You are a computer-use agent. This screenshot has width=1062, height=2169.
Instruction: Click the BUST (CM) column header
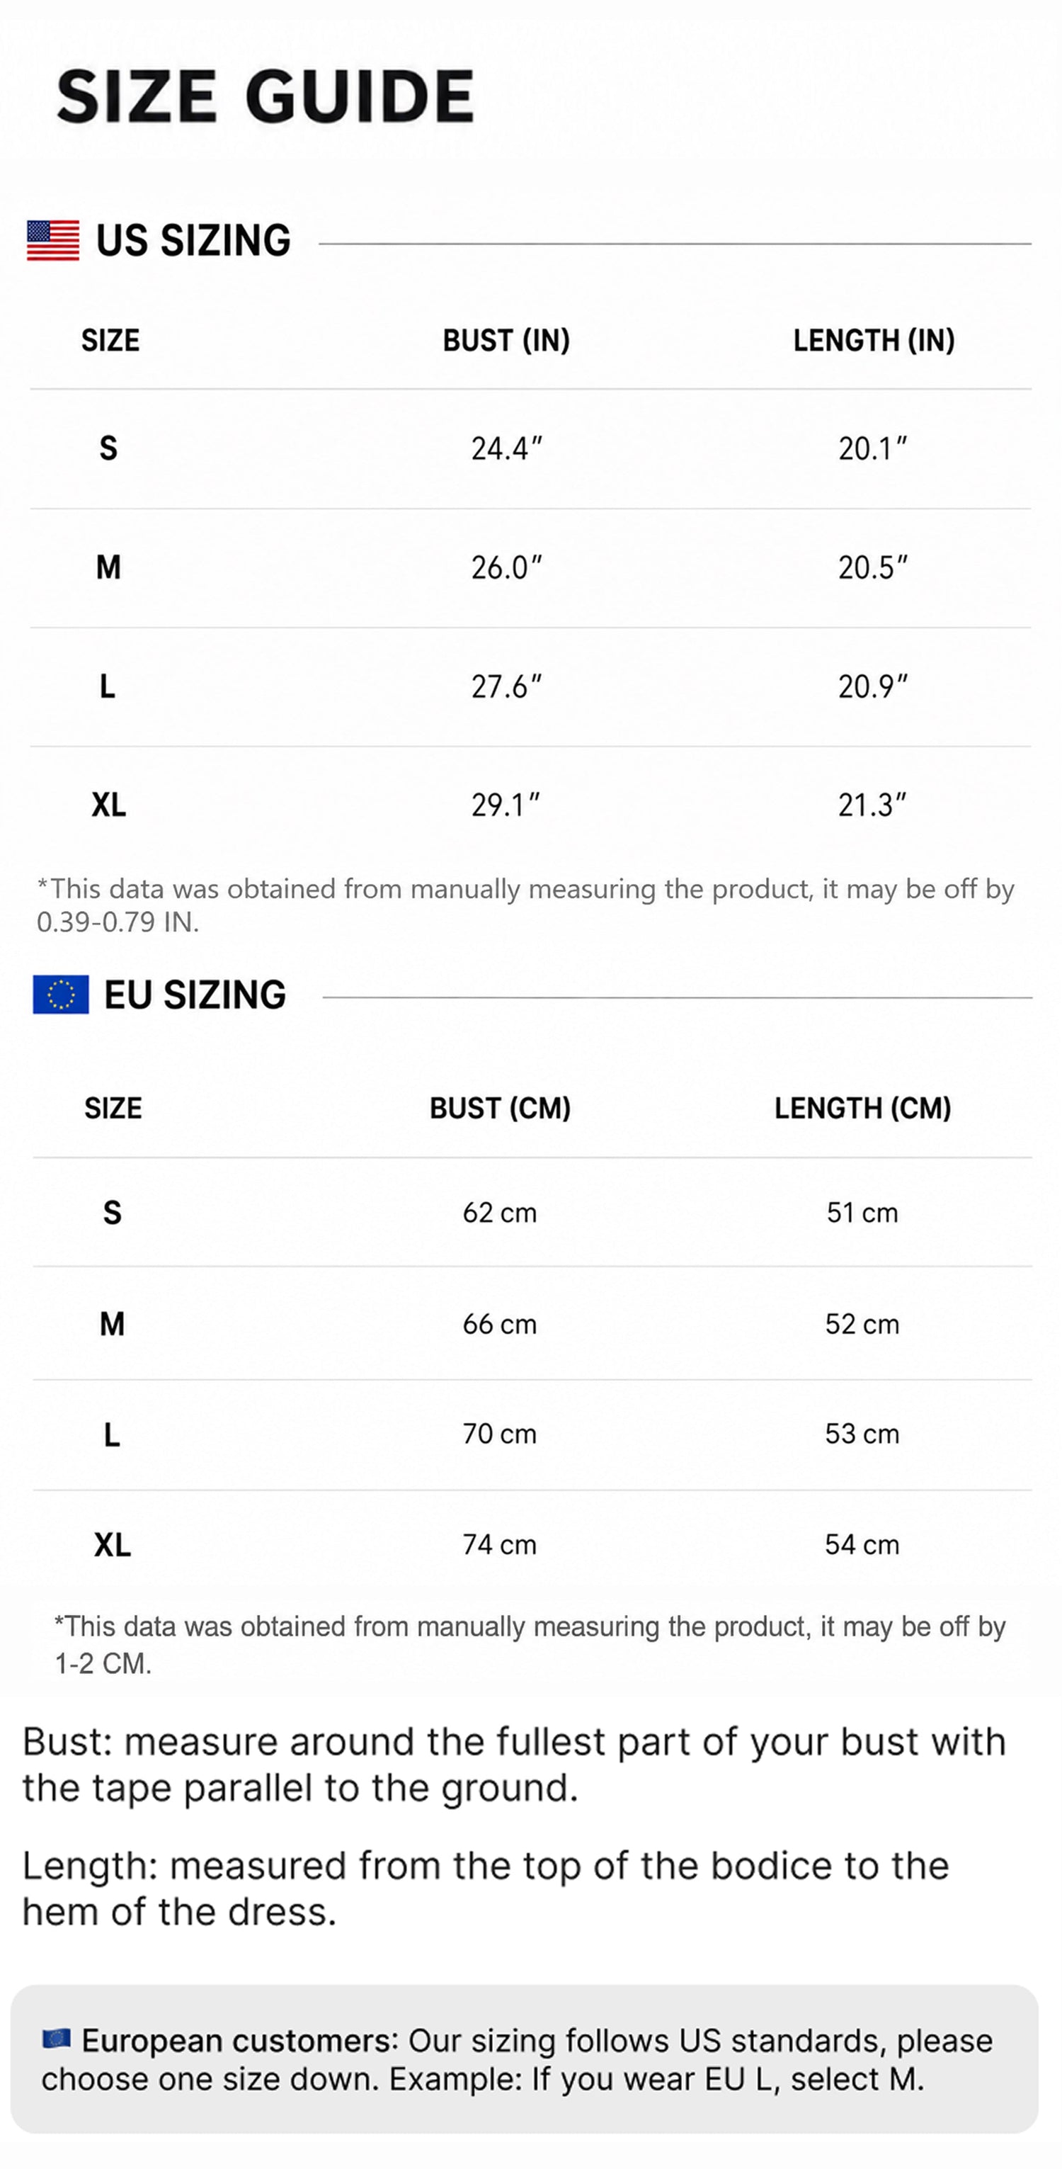500,1108
